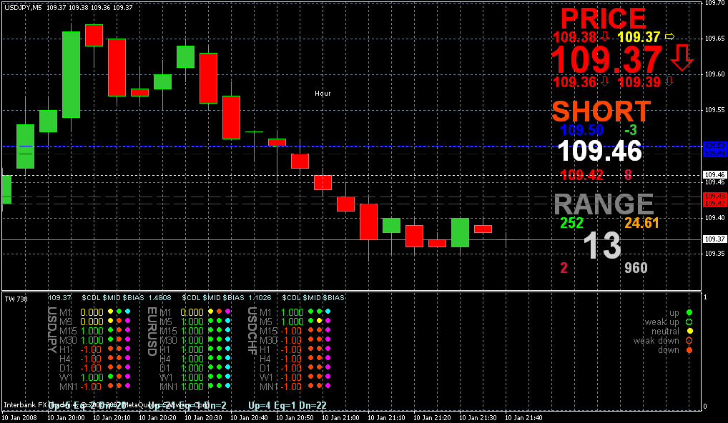Select EURUSD M1 yellow $CDL dot
This screenshot has height=423, width=728.
point(211,312)
